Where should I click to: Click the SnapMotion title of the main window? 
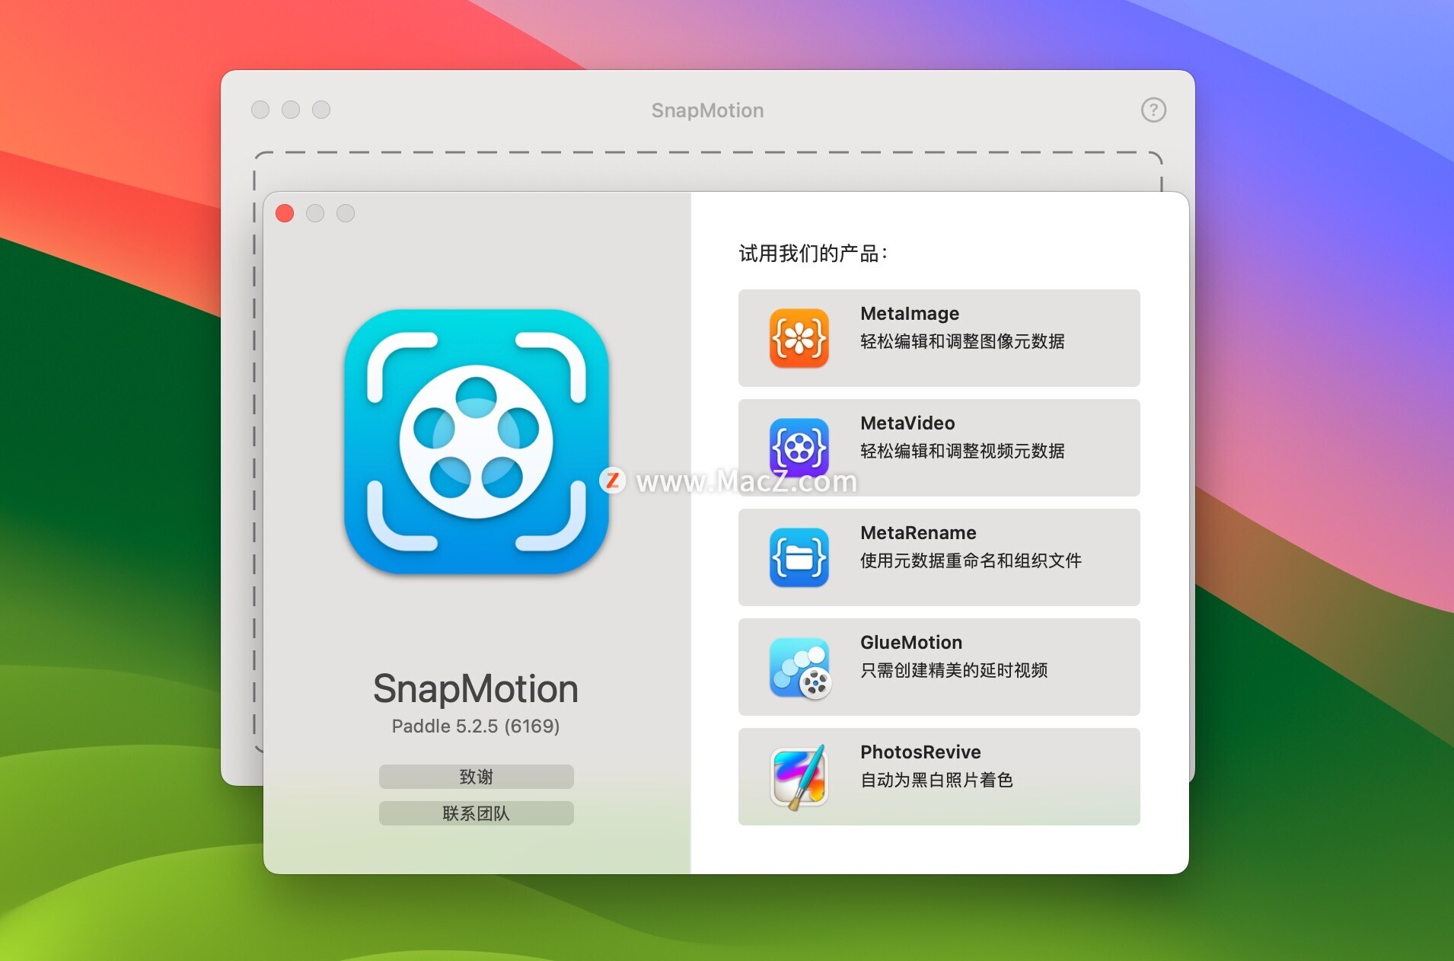(707, 110)
